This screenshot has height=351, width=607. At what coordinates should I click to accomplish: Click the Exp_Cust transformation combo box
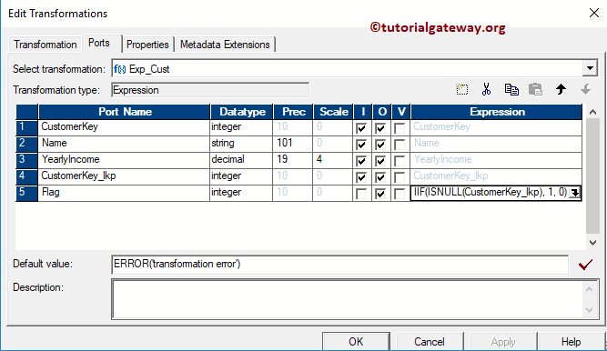[354, 69]
